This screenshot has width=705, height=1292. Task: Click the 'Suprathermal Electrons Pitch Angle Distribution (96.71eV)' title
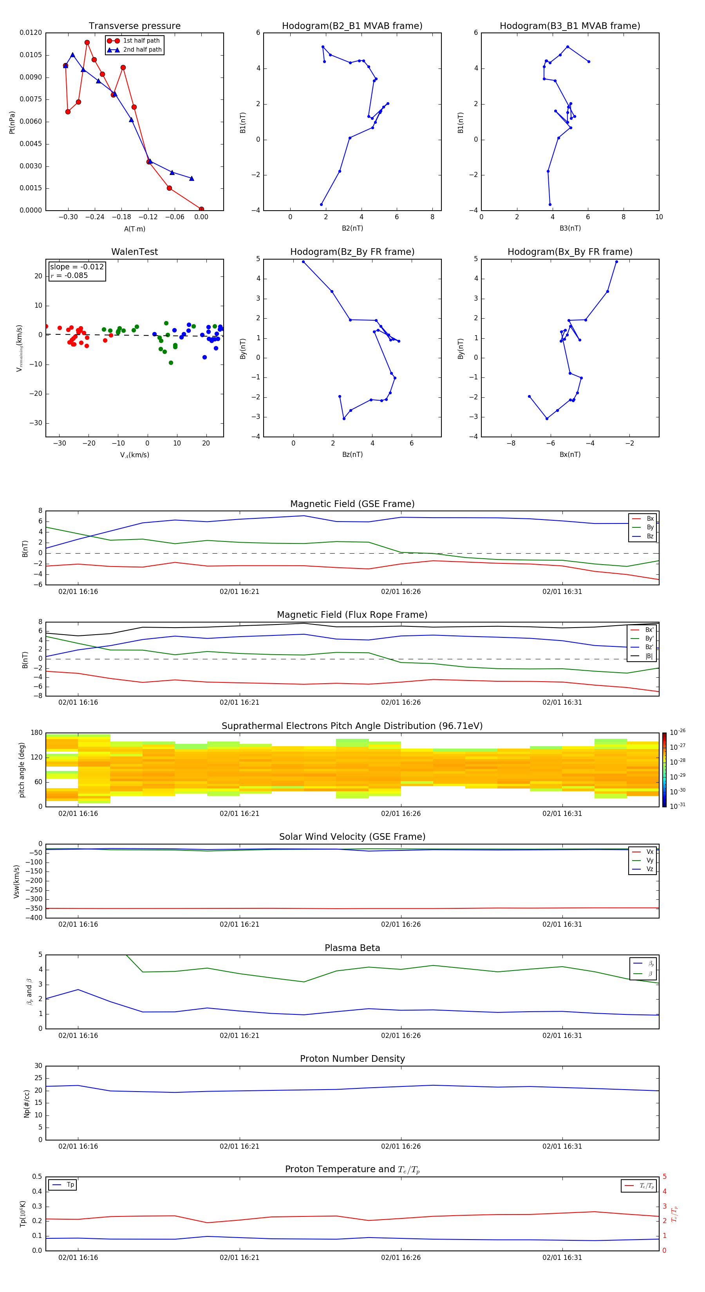click(352, 726)
